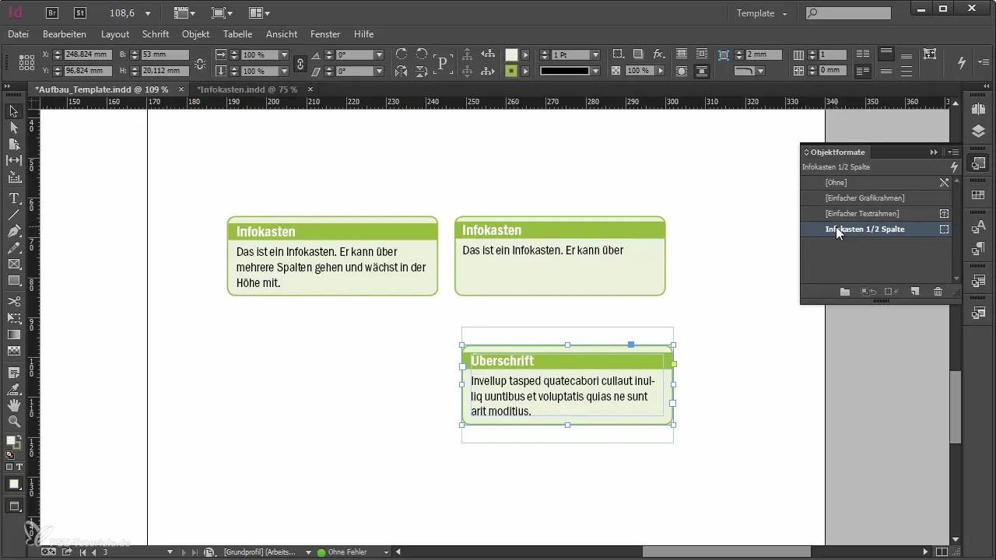The height and width of the screenshot is (560, 996).
Task: Click the effects (fx) icon
Action: [x=659, y=54]
